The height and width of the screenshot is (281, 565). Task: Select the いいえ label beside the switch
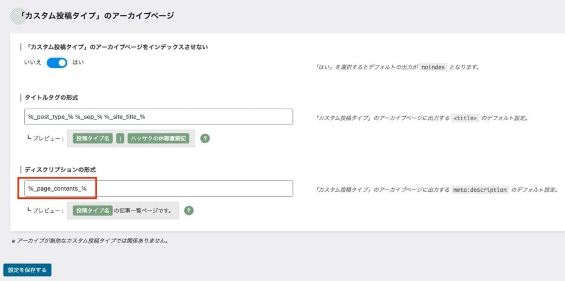pos(33,63)
